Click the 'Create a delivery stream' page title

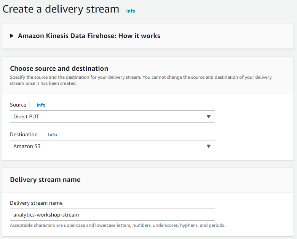point(61,9)
